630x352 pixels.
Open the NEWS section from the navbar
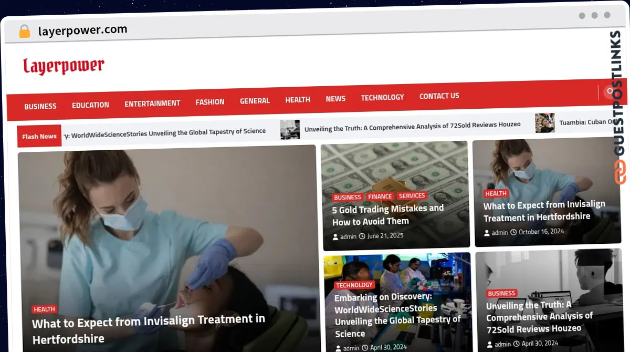tap(335, 98)
